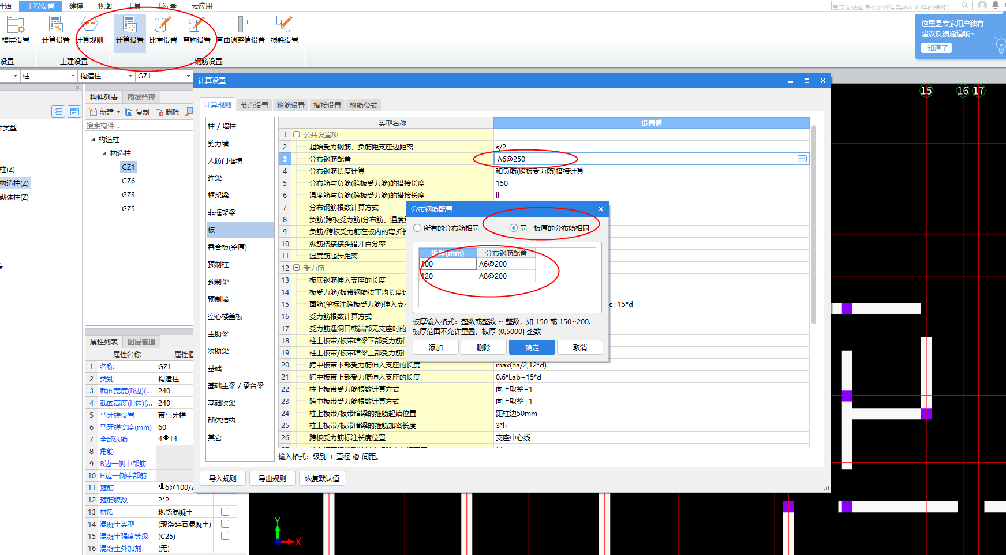Close the 分布钢筋配置 dialog
This screenshot has width=1006, height=555.
coord(601,209)
